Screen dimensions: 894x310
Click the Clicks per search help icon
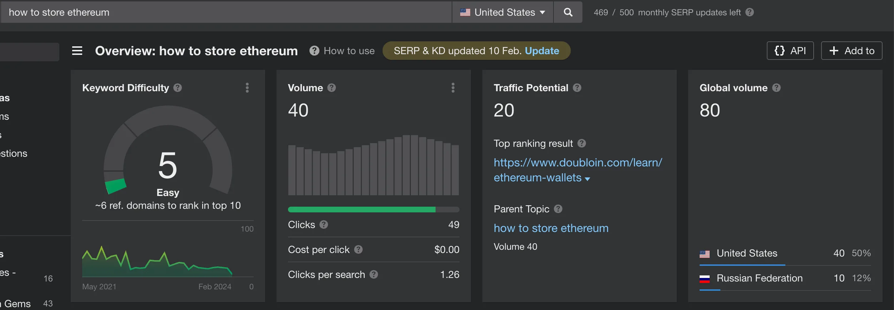(x=374, y=274)
